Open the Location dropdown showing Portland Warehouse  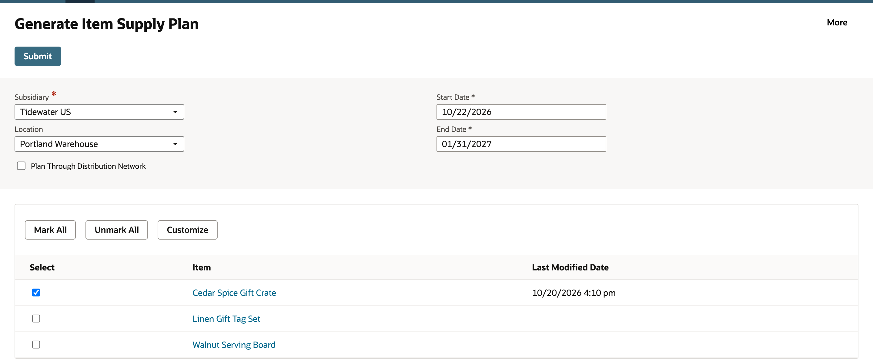pyautogui.click(x=99, y=144)
